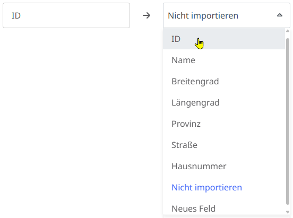Click the scrollbar track below the thumb
Viewport: 293px width, 218px height.
click(x=288, y=207)
